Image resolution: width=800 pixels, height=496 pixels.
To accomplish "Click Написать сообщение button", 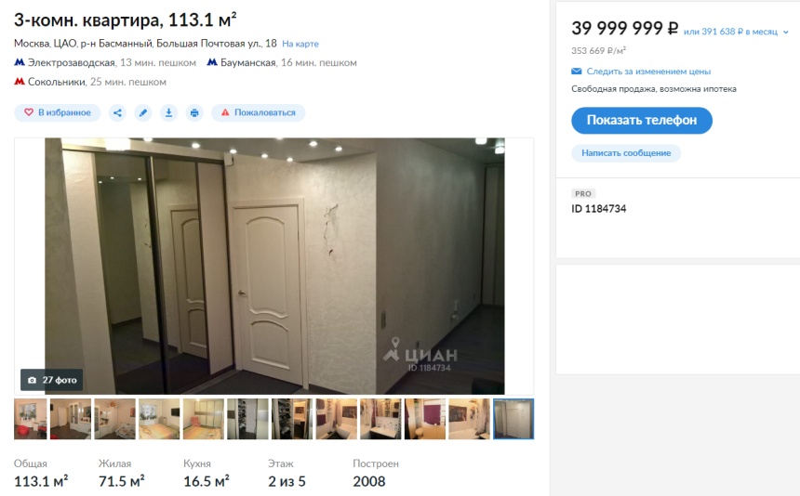I will 626,152.
